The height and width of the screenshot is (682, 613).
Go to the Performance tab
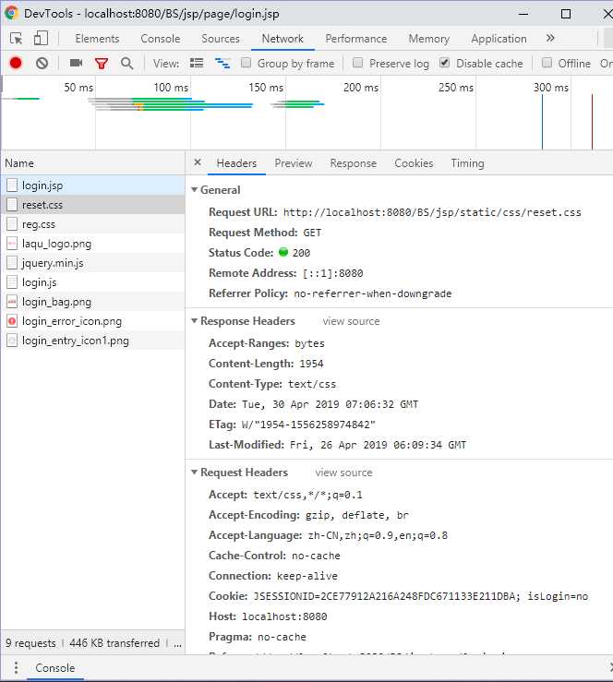coord(356,39)
